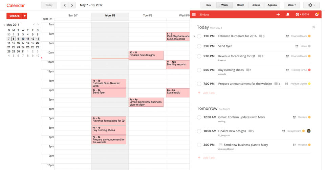
Task: Open comments on Estimate Burn Rate task
Action: pyautogui.click(x=261, y=36)
